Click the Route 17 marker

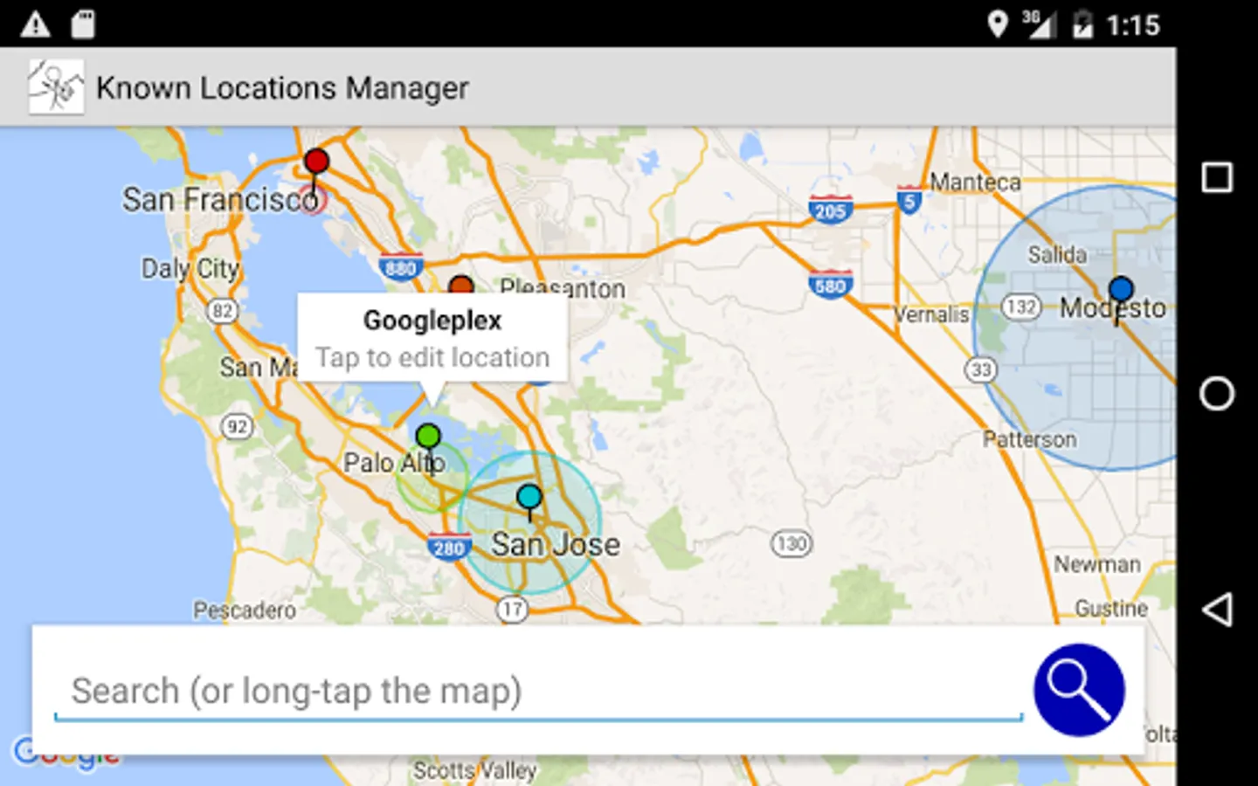(x=513, y=609)
